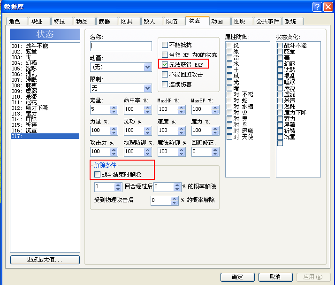Enable the 不能抵抗 checkbox
The height and width of the screenshot is (285, 335).
tap(165, 45)
